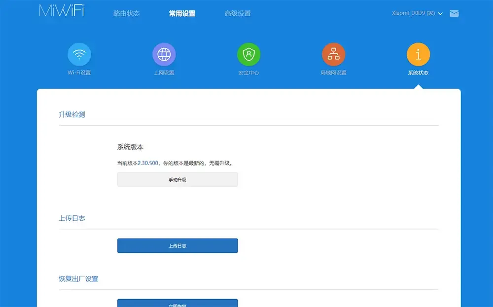Open the Wi-Fi设置 settings icon
Screen dimensions: 493x307
pos(79,55)
